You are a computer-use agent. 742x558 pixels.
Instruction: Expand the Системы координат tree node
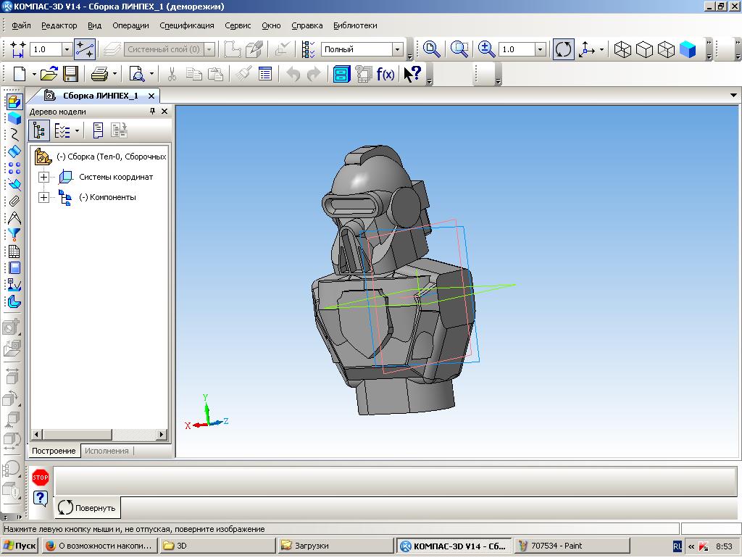click(x=43, y=177)
